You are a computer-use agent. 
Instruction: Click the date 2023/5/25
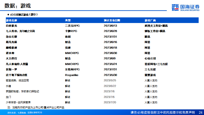[x=110, y=80]
